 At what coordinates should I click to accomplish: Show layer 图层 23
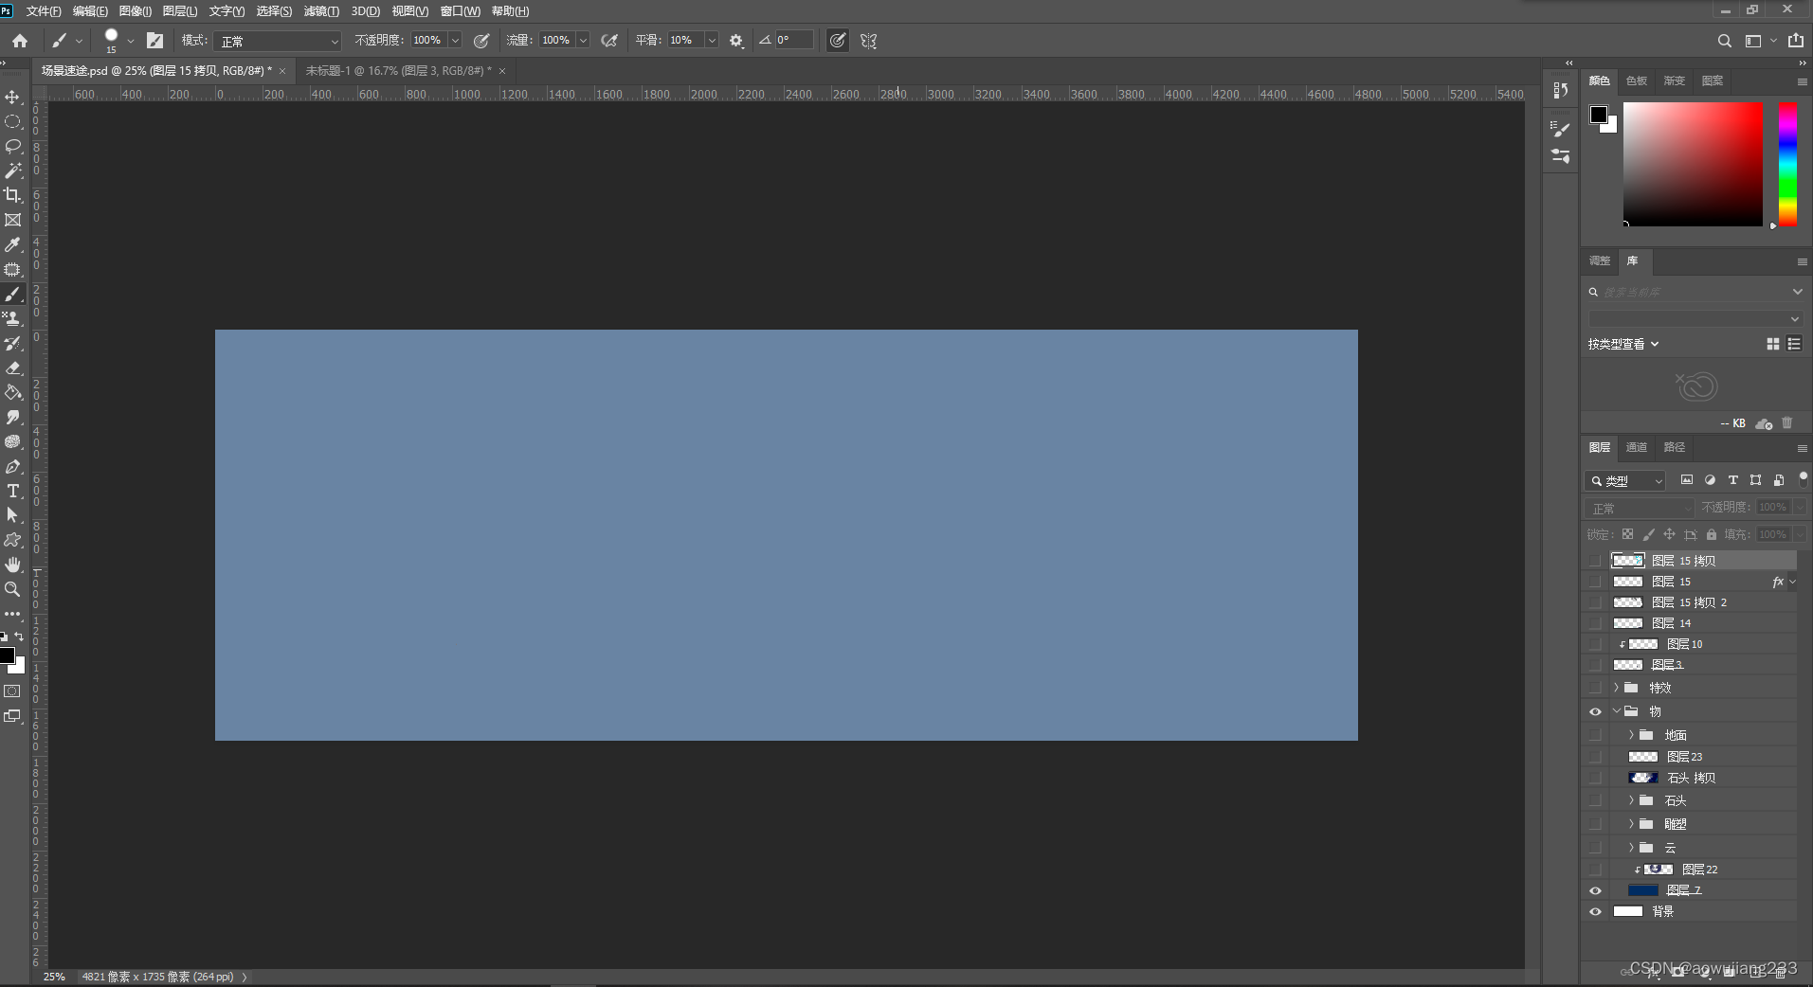(x=1595, y=757)
